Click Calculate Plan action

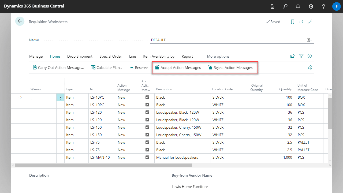pyautogui.click(x=107, y=68)
